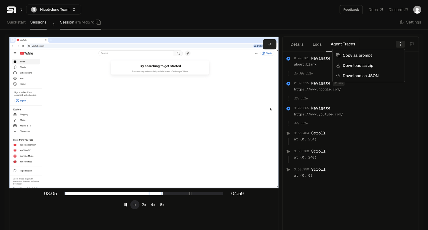Go to the Quickstart tab
The image size is (428, 230).
click(x=16, y=22)
